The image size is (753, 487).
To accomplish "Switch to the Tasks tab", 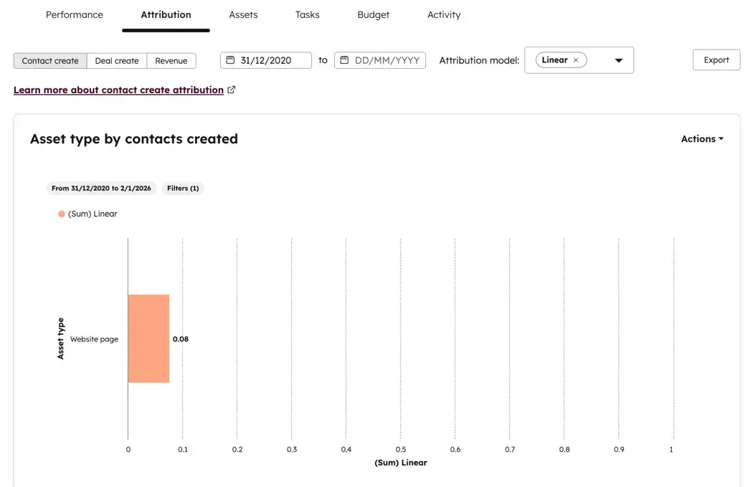I will point(307,14).
